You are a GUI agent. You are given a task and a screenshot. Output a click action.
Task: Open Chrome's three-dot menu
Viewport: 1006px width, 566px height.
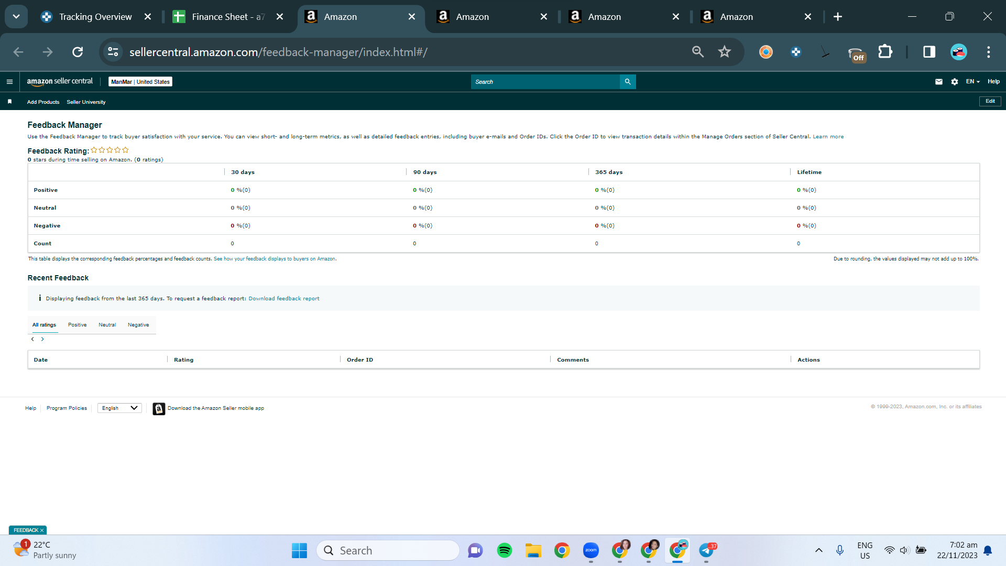click(989, 51)
